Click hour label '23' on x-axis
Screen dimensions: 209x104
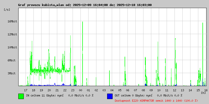[73, 90]
